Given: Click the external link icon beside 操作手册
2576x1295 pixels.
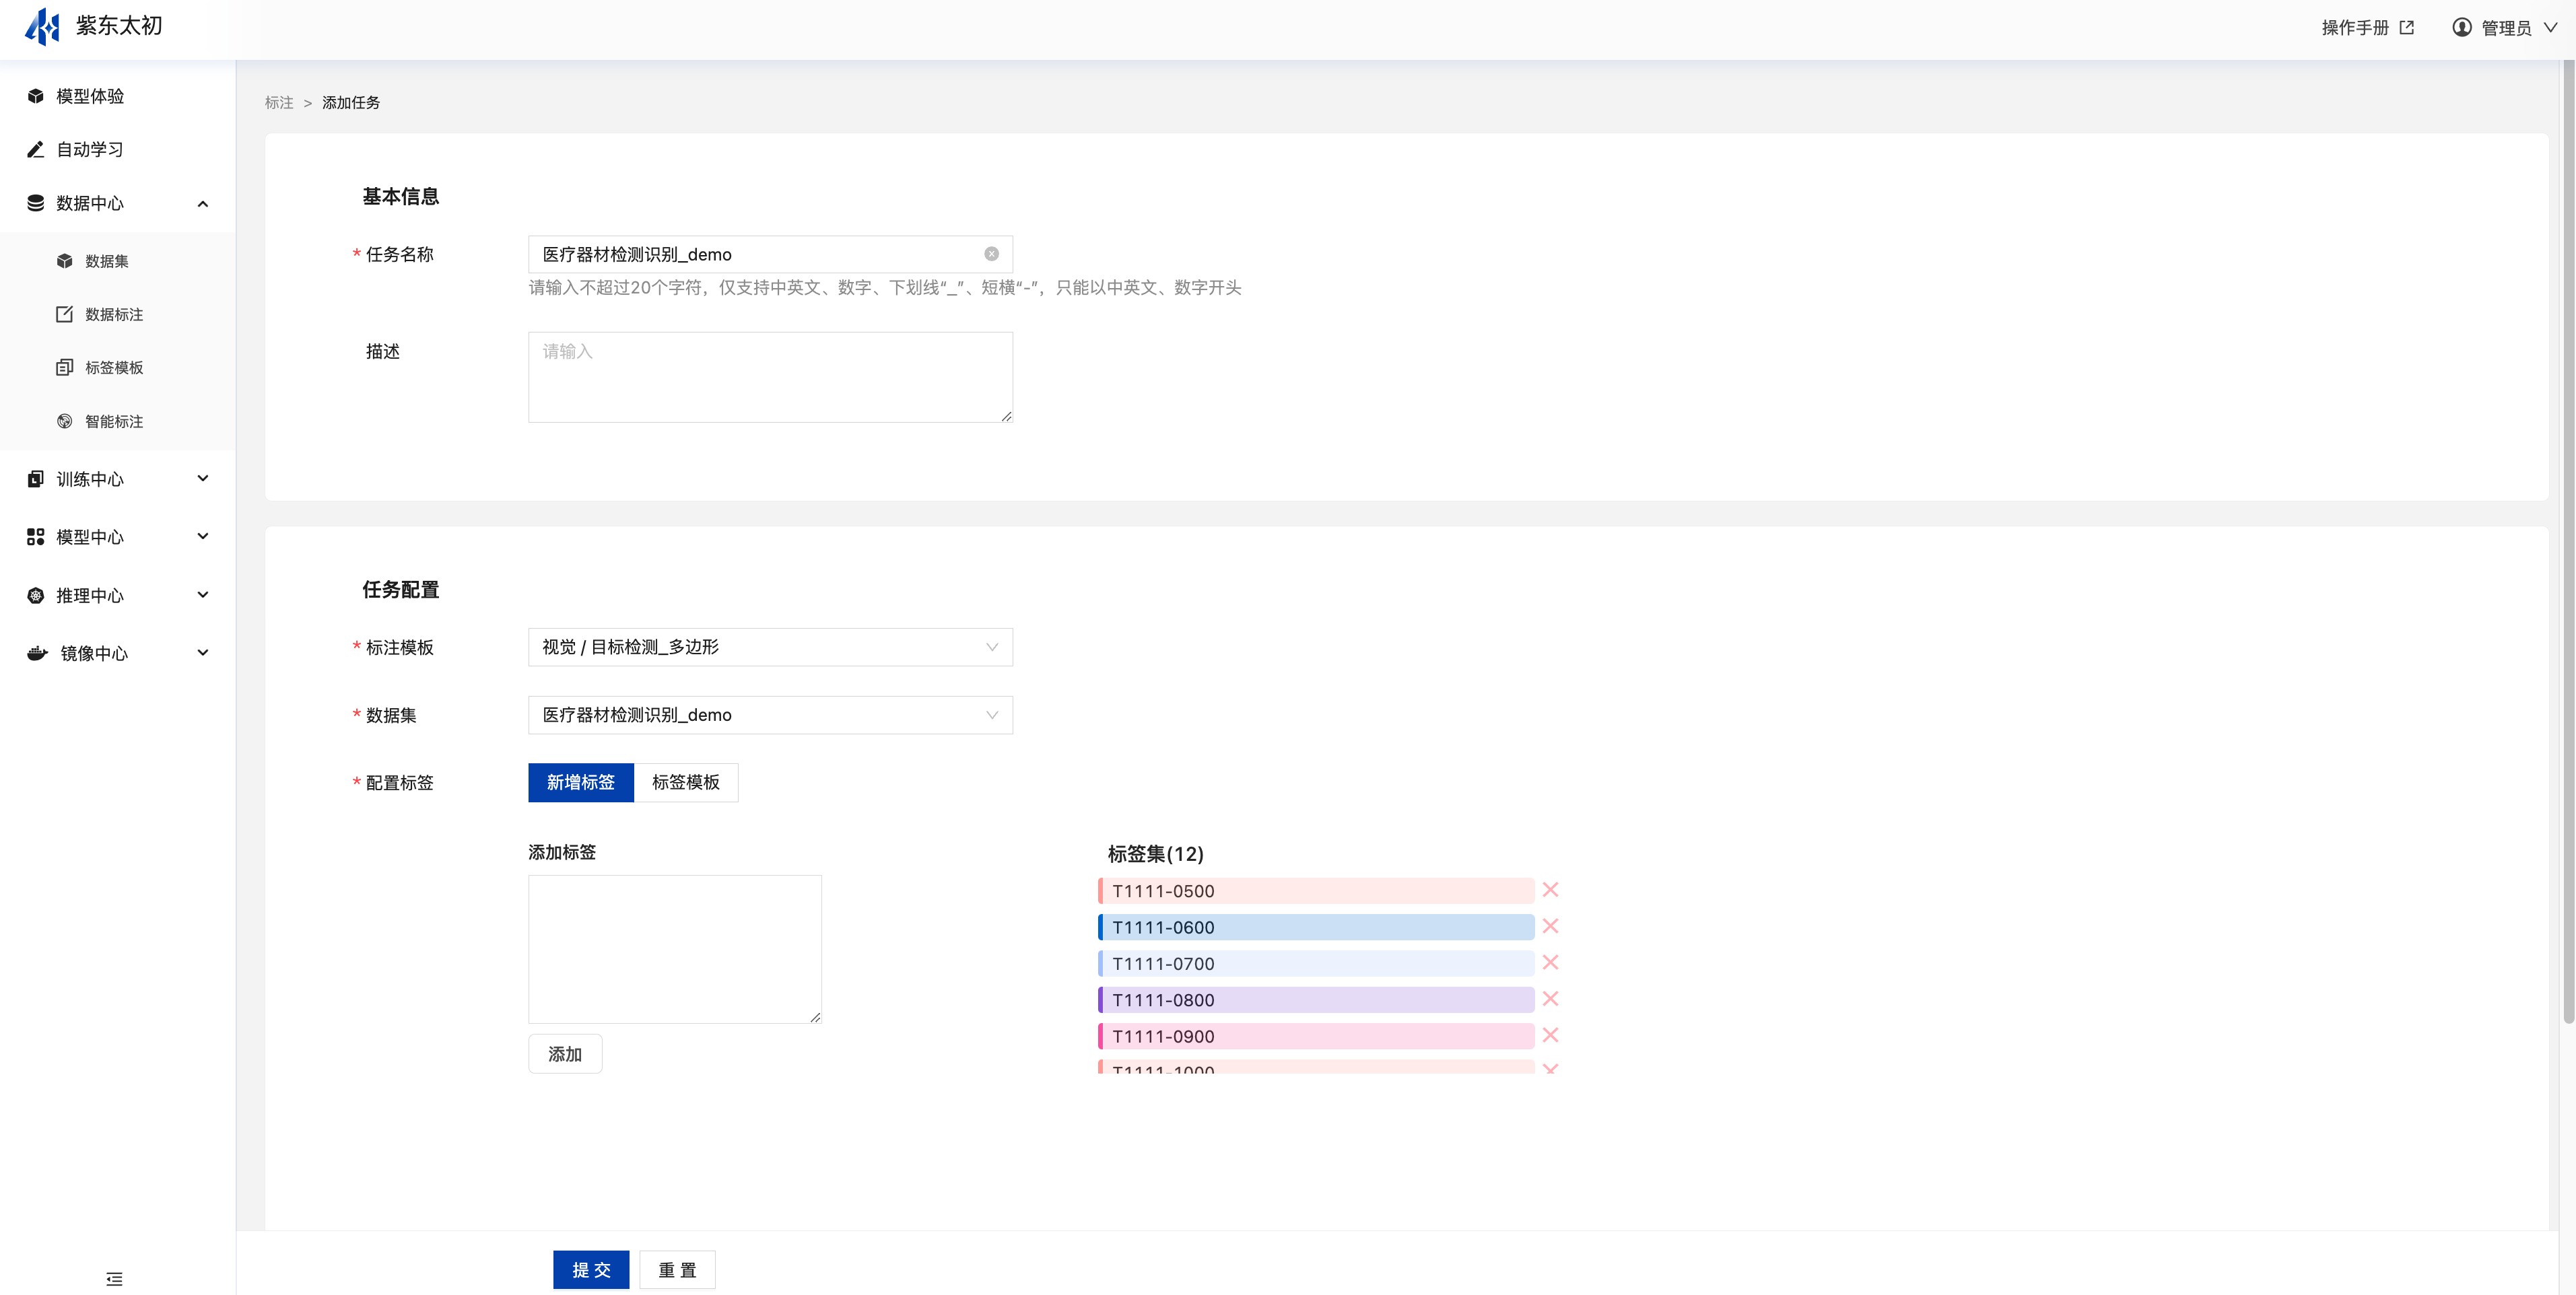Looking at the screenshot, I should (x=2407, y=27).
